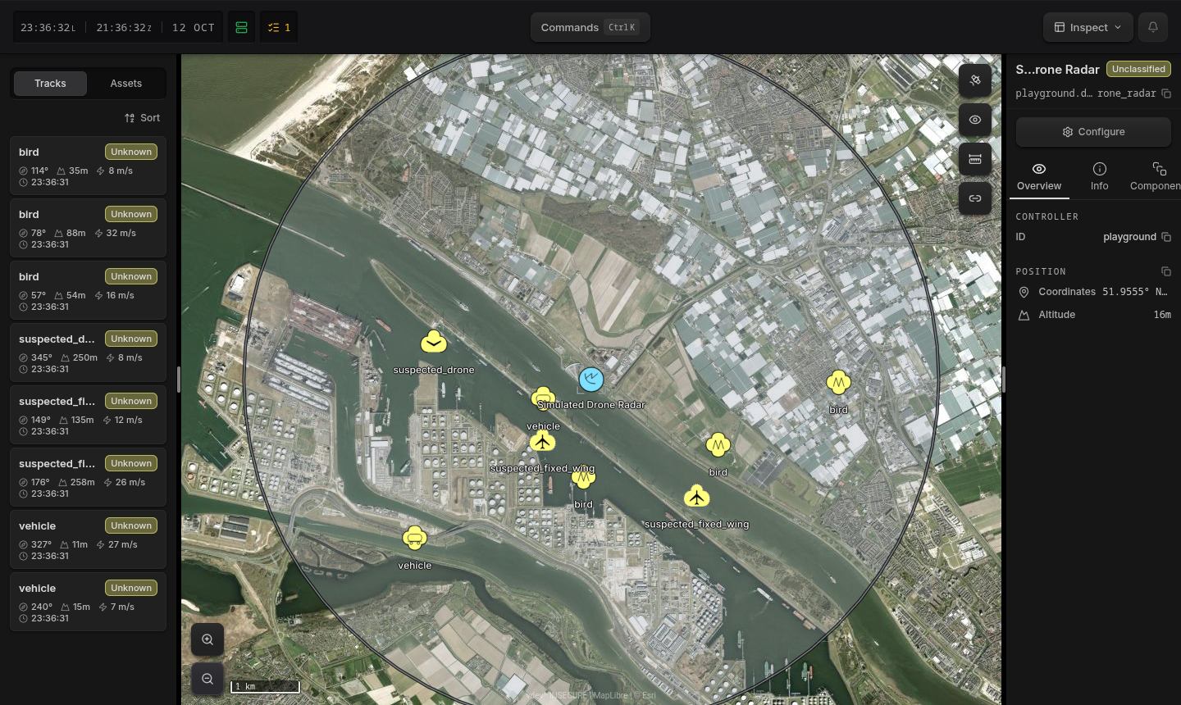Click the chain link map button
Viewport: 1181px width, 705px height.
975,198
